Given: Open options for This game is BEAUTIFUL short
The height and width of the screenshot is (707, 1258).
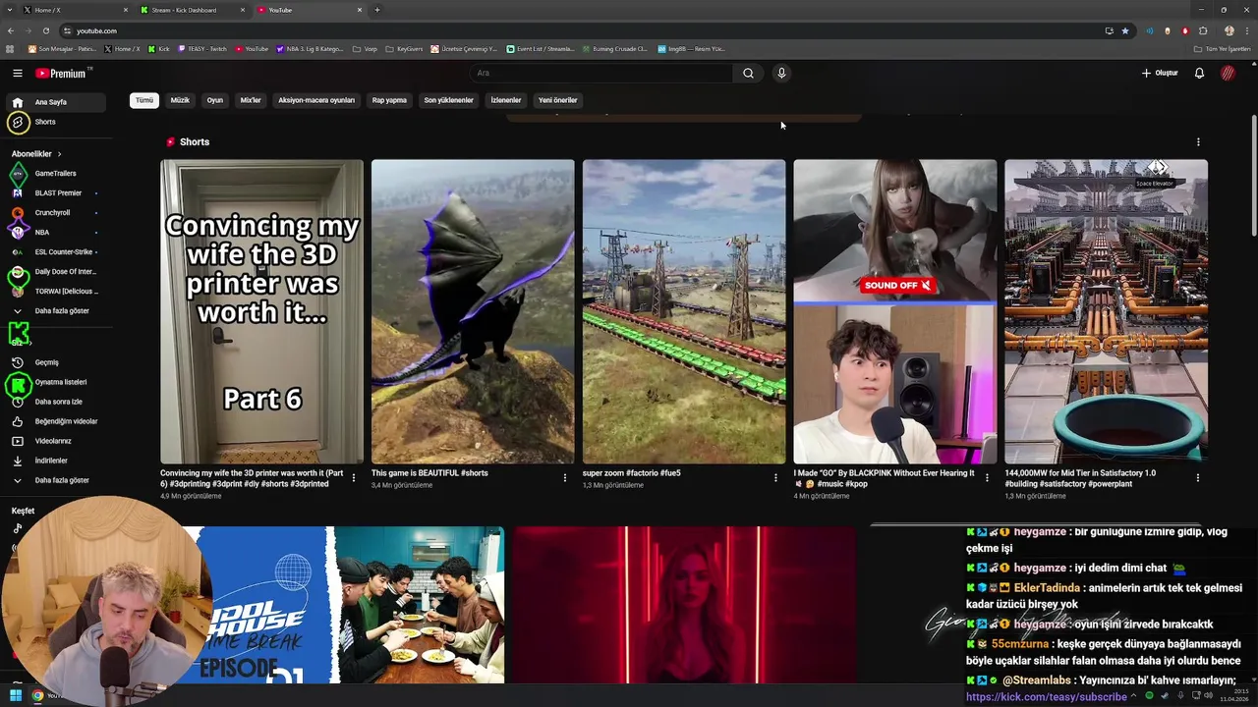Looking at the screenshot, I should [x=564, y=478].
